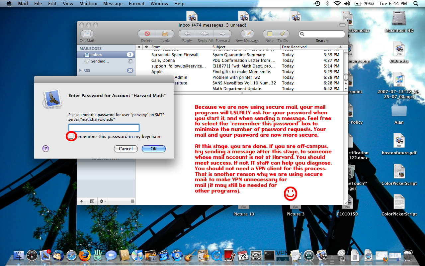Viewport: 425px width, 266px height.
Task: Open the gear action menu below mailboxes
Action: (x=103, y=201)
